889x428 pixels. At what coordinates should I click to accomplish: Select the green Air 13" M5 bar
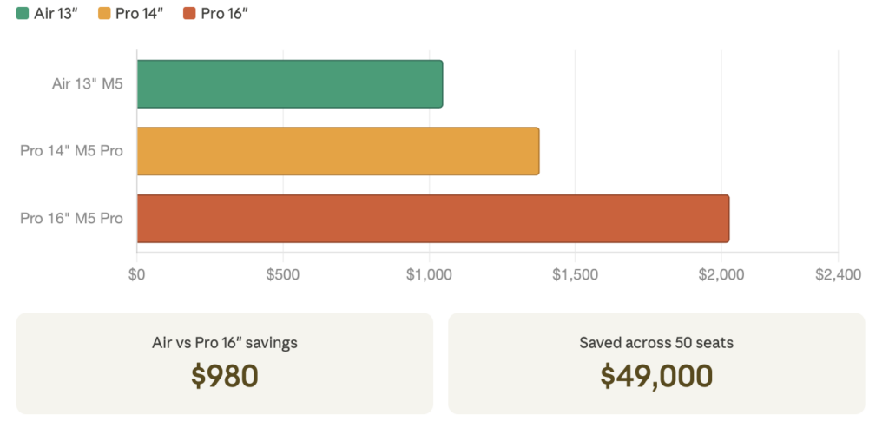[x=290, y=84]
